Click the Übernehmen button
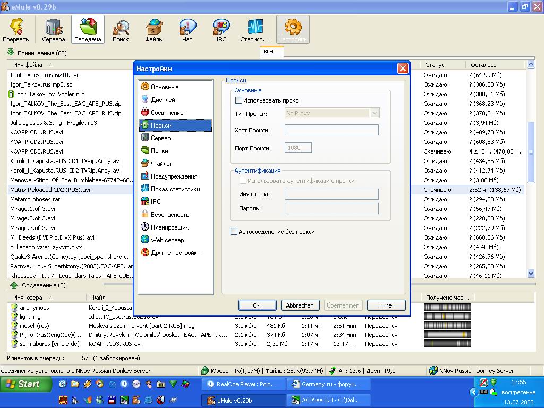Image resolution: width=544 pixels, height=408 pixels. (x=343, y=305)
